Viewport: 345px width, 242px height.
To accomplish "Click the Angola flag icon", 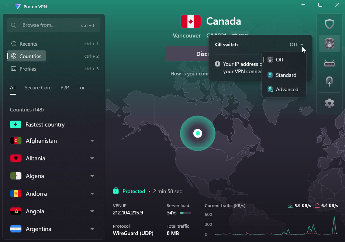I will [x=15, y=211].
